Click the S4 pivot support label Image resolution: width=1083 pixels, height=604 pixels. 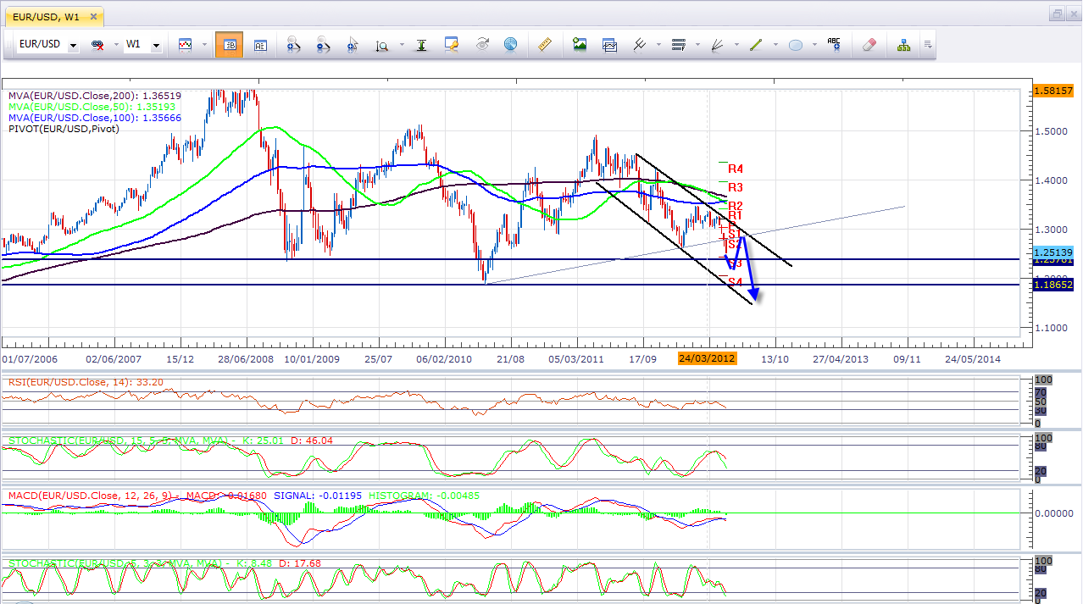point(736,282)
